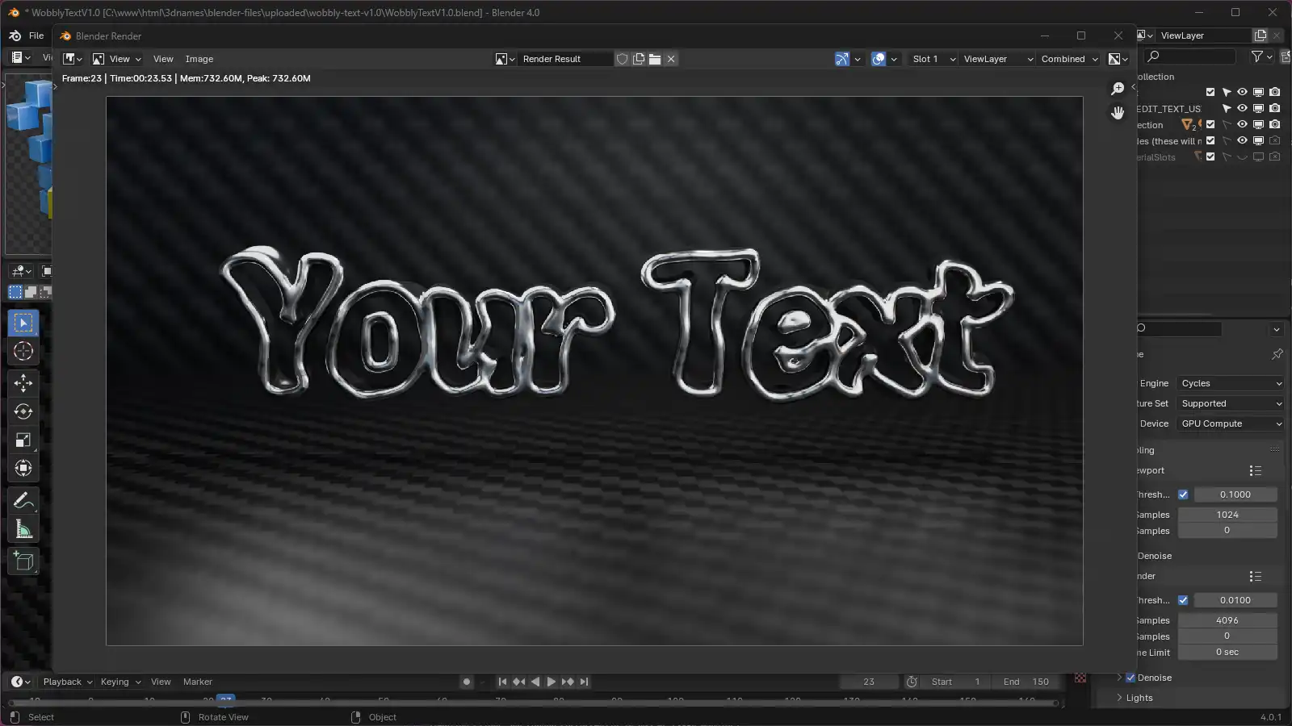1292x726 pixels.
Task: Unlink Render Result with the X icon
Action: 671,59
